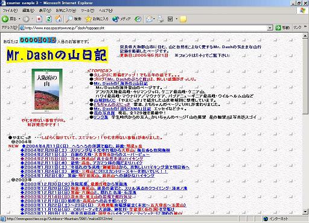This screenshot has height=223, width=309.
Task: Click the Refresh page icon
Action: click(x=49, y=19)
